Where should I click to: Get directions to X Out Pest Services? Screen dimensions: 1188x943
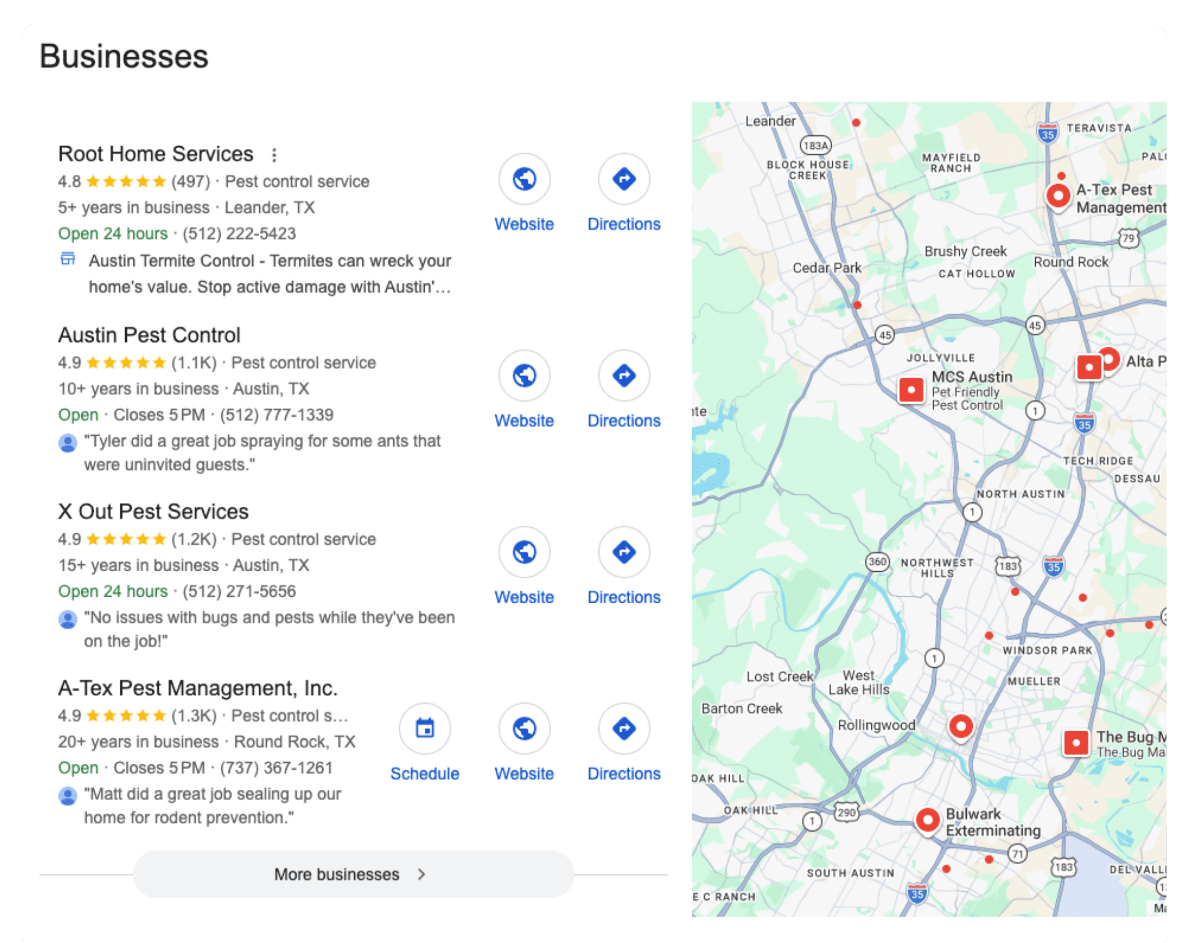click(624, 552)
